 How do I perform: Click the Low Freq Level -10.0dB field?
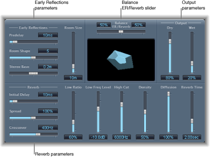click(x=98, y=137)
